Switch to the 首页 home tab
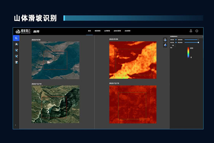 90,31
